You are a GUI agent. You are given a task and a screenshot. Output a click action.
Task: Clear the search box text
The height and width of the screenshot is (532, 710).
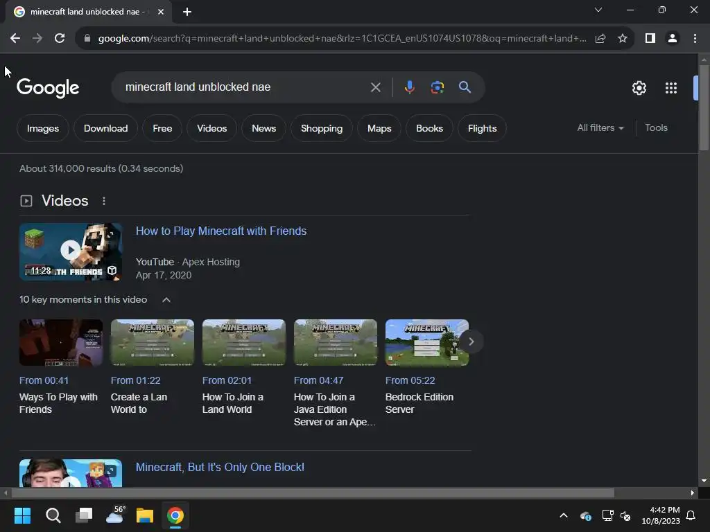point(375,87)
